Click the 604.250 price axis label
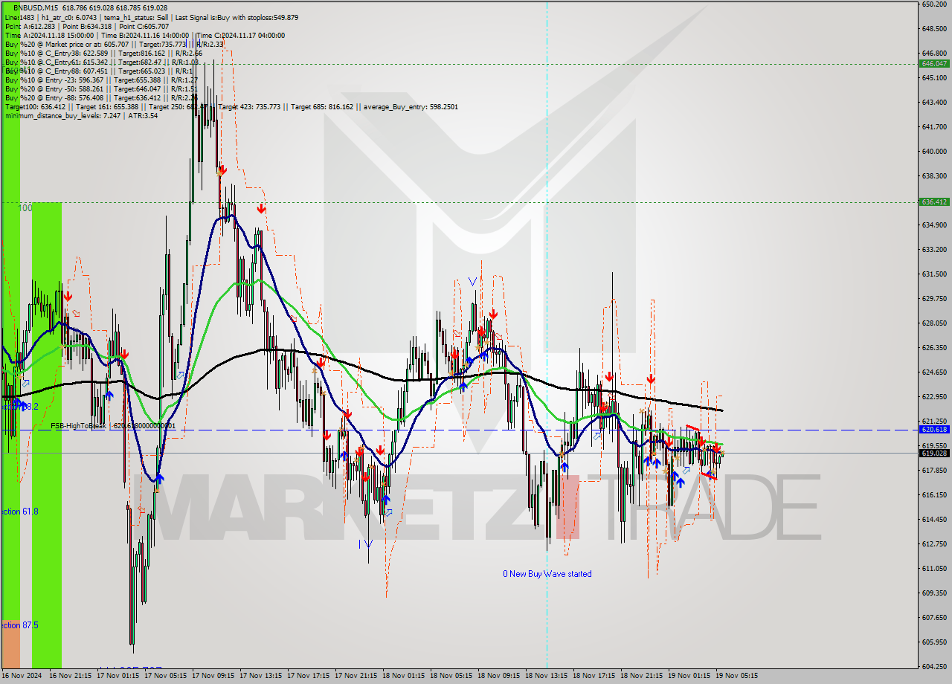 (934, 666)
